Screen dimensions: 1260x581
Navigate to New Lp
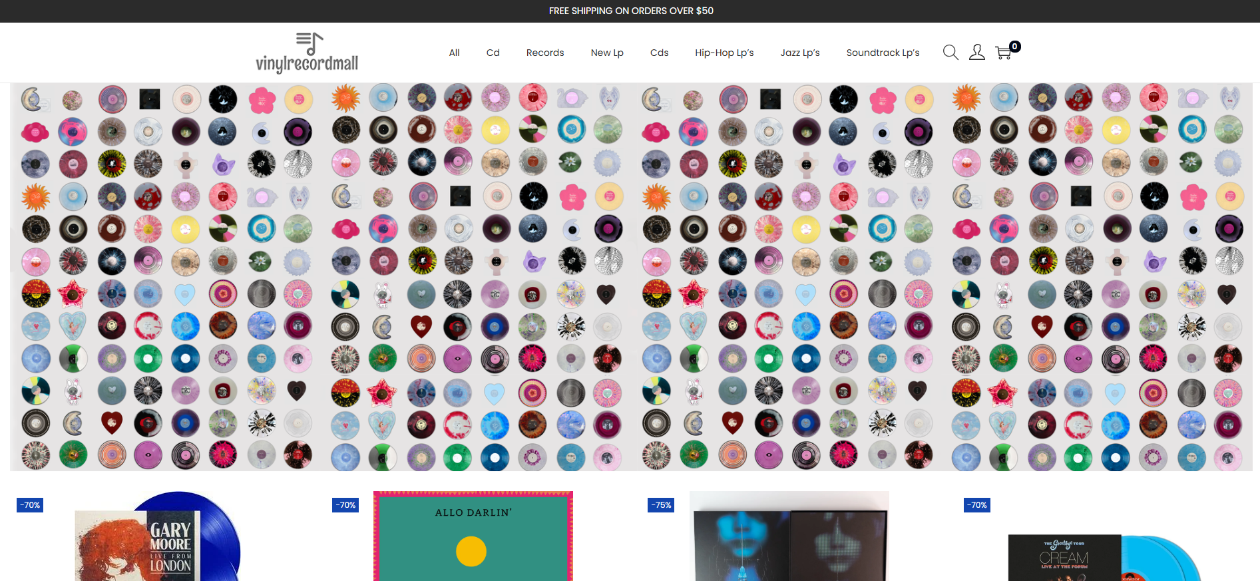[606, 53]
